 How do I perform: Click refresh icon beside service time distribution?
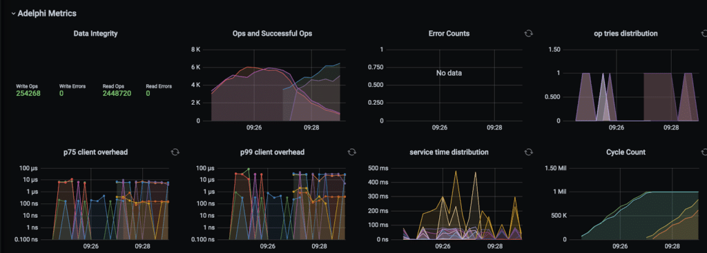click(528, 152)
